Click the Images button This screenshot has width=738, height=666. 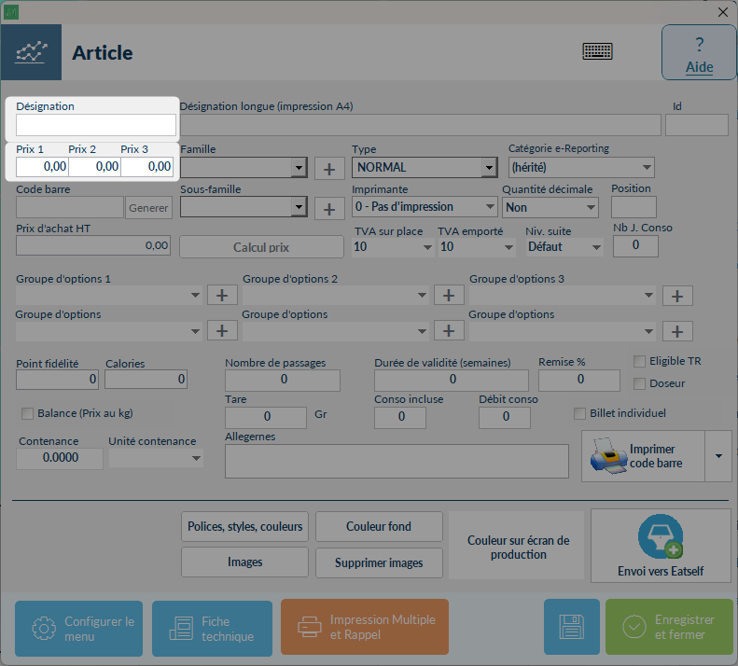coord(244,562)
